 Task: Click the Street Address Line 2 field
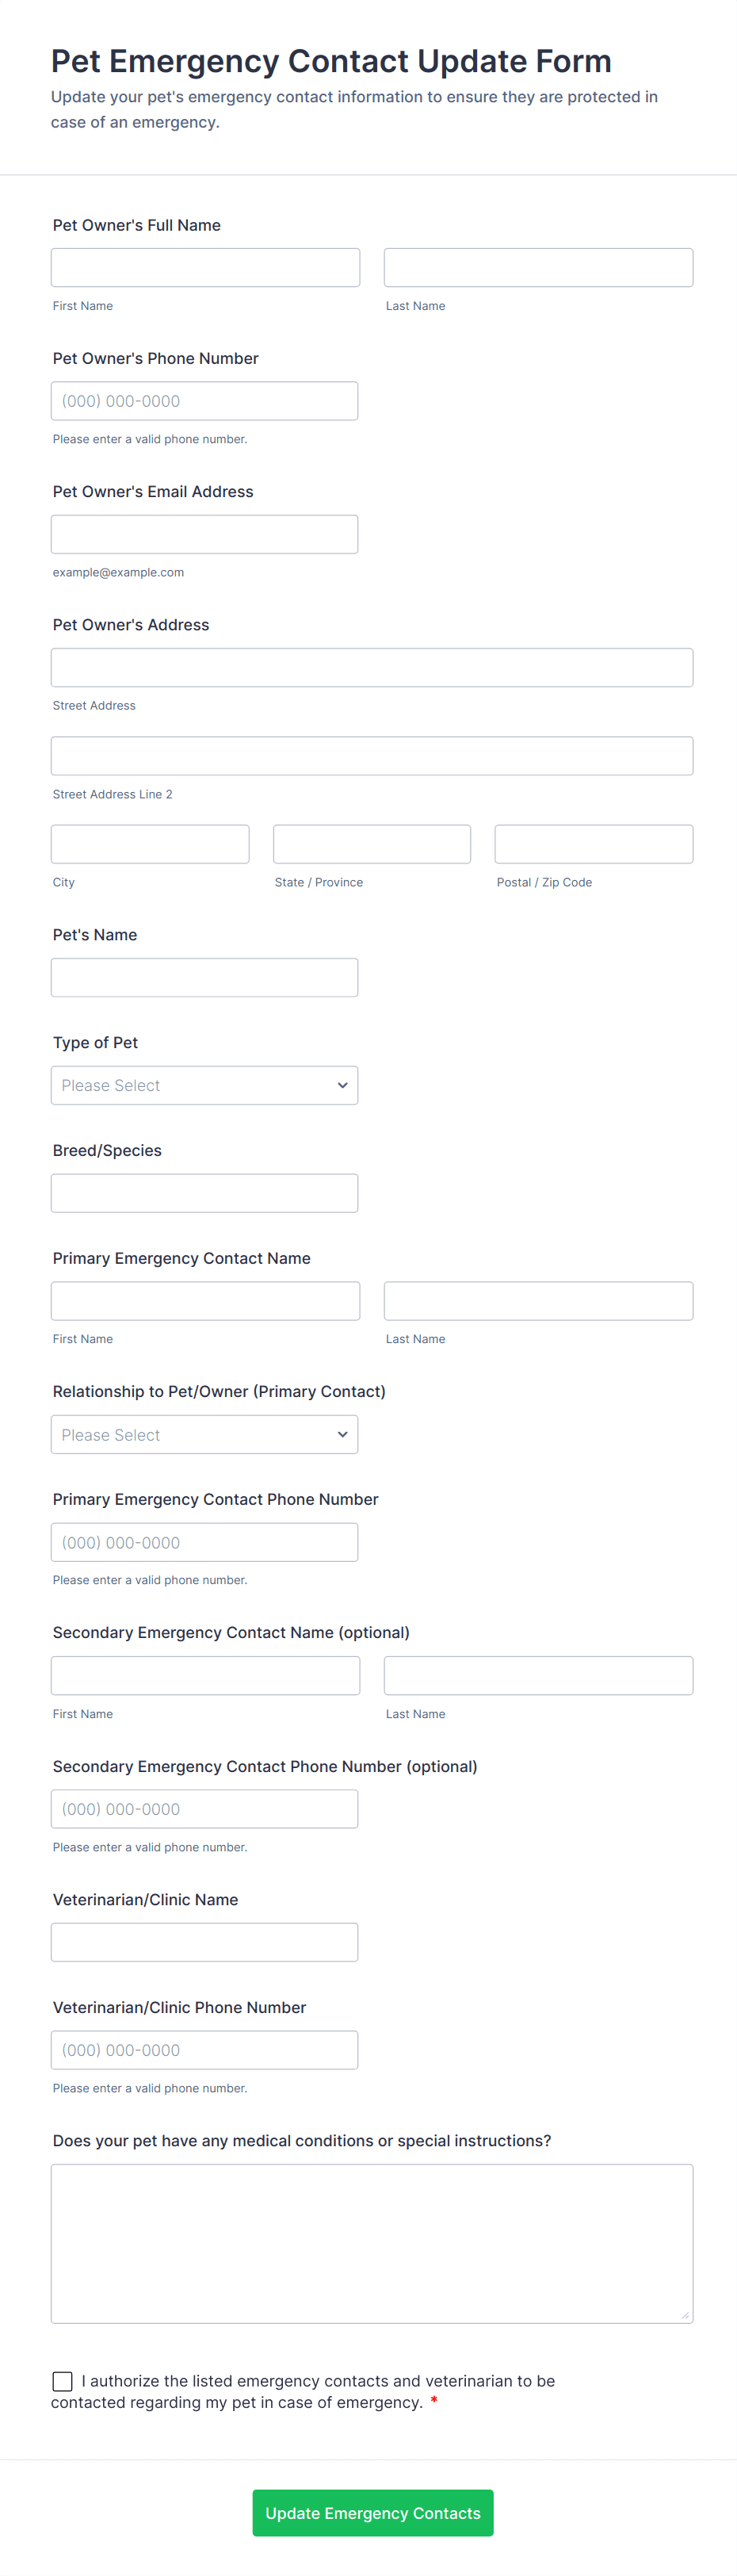point(372,756)
